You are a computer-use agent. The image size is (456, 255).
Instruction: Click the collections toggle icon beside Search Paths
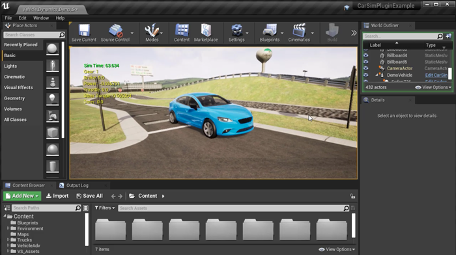coord(85,208)
